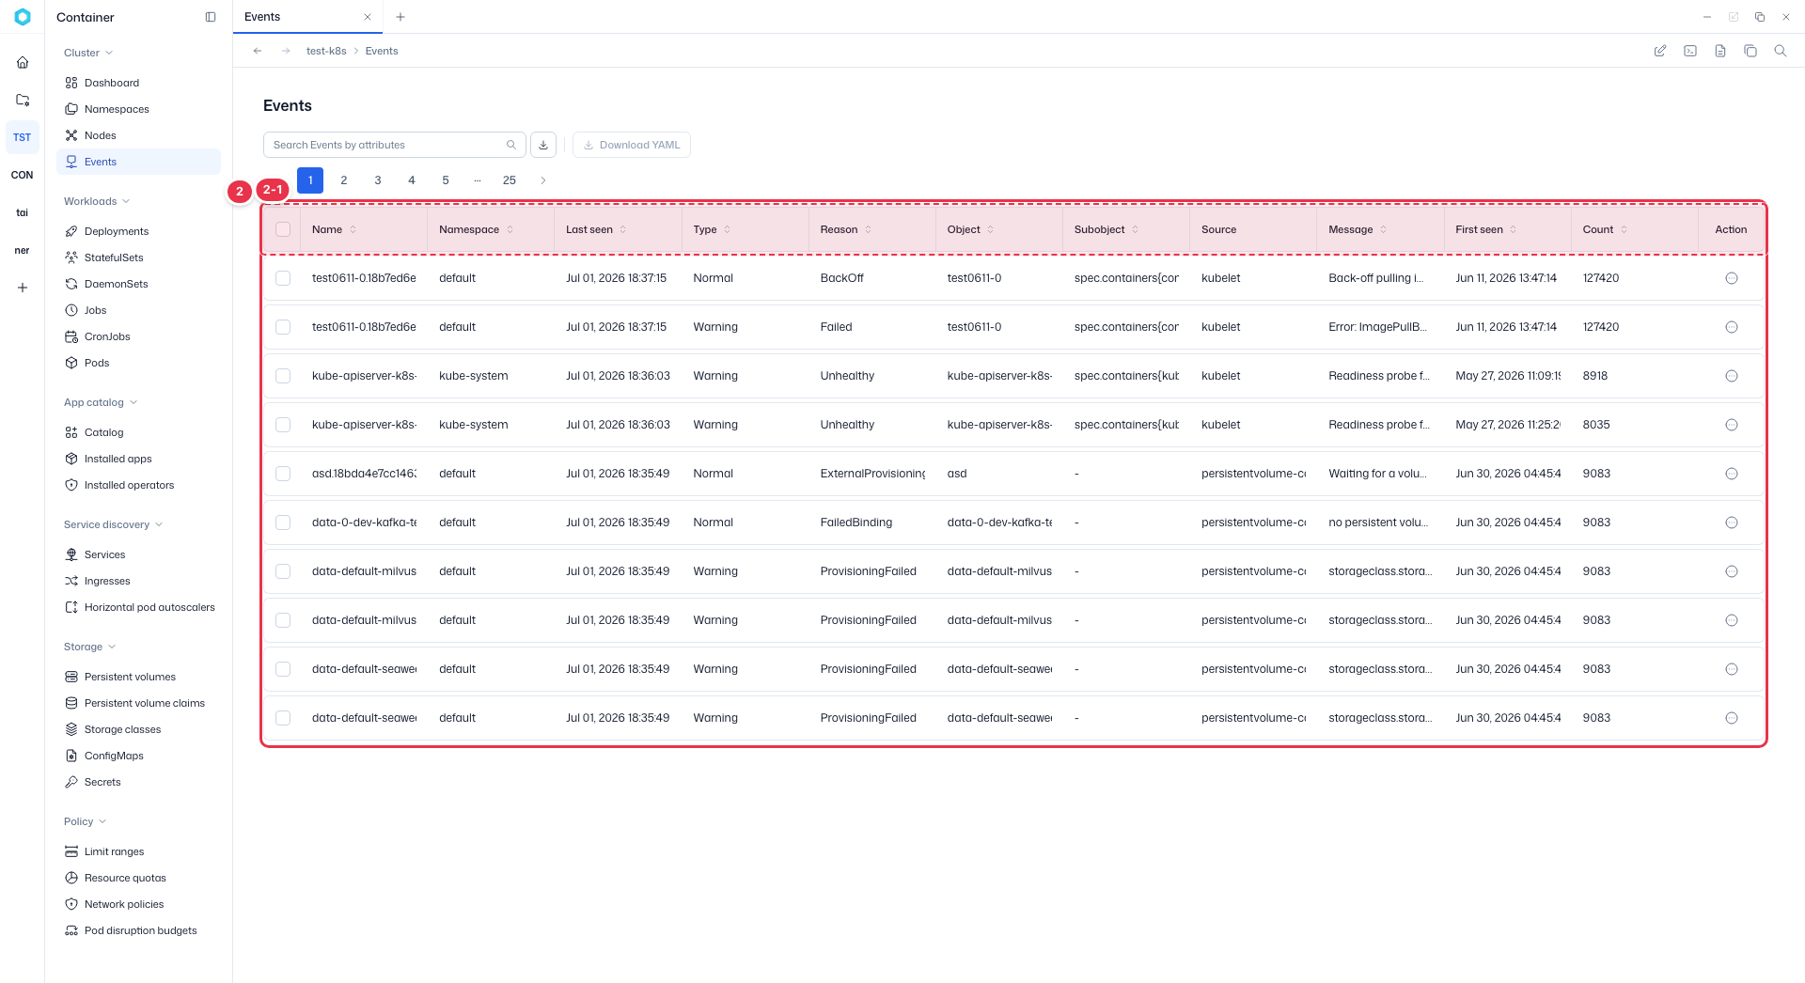Click the copy icon in top bar

1750,51
